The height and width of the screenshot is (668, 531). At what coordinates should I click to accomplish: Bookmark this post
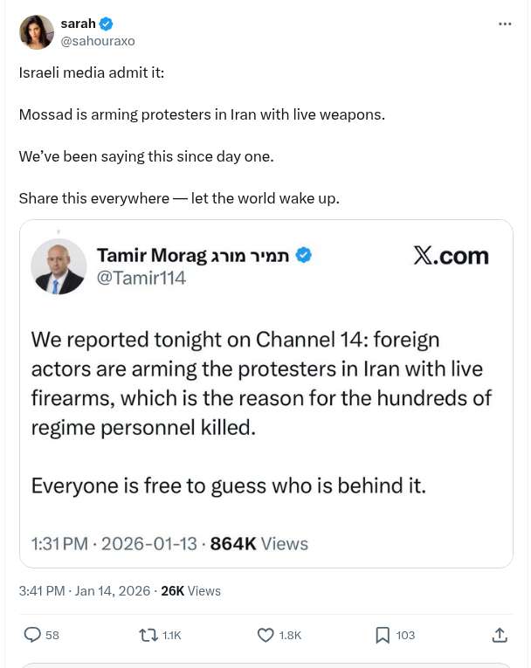[383, 635]
